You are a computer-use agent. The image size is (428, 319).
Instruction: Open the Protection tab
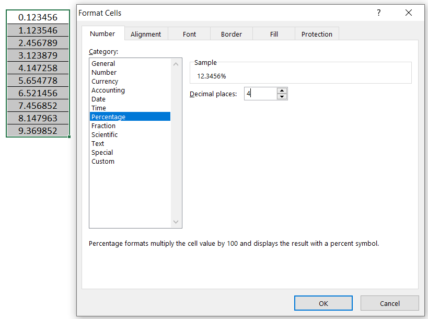coord(317,33)
